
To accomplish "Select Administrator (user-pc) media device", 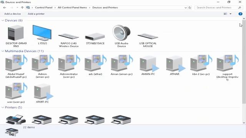I will click(69, 63).
